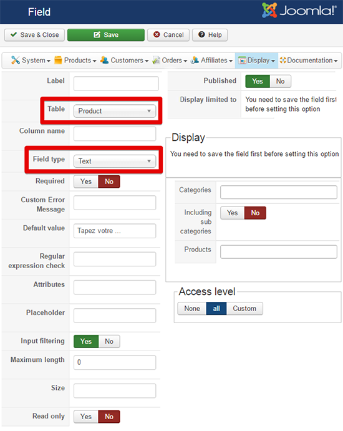Click the Maximum length field

coord(115,362)
